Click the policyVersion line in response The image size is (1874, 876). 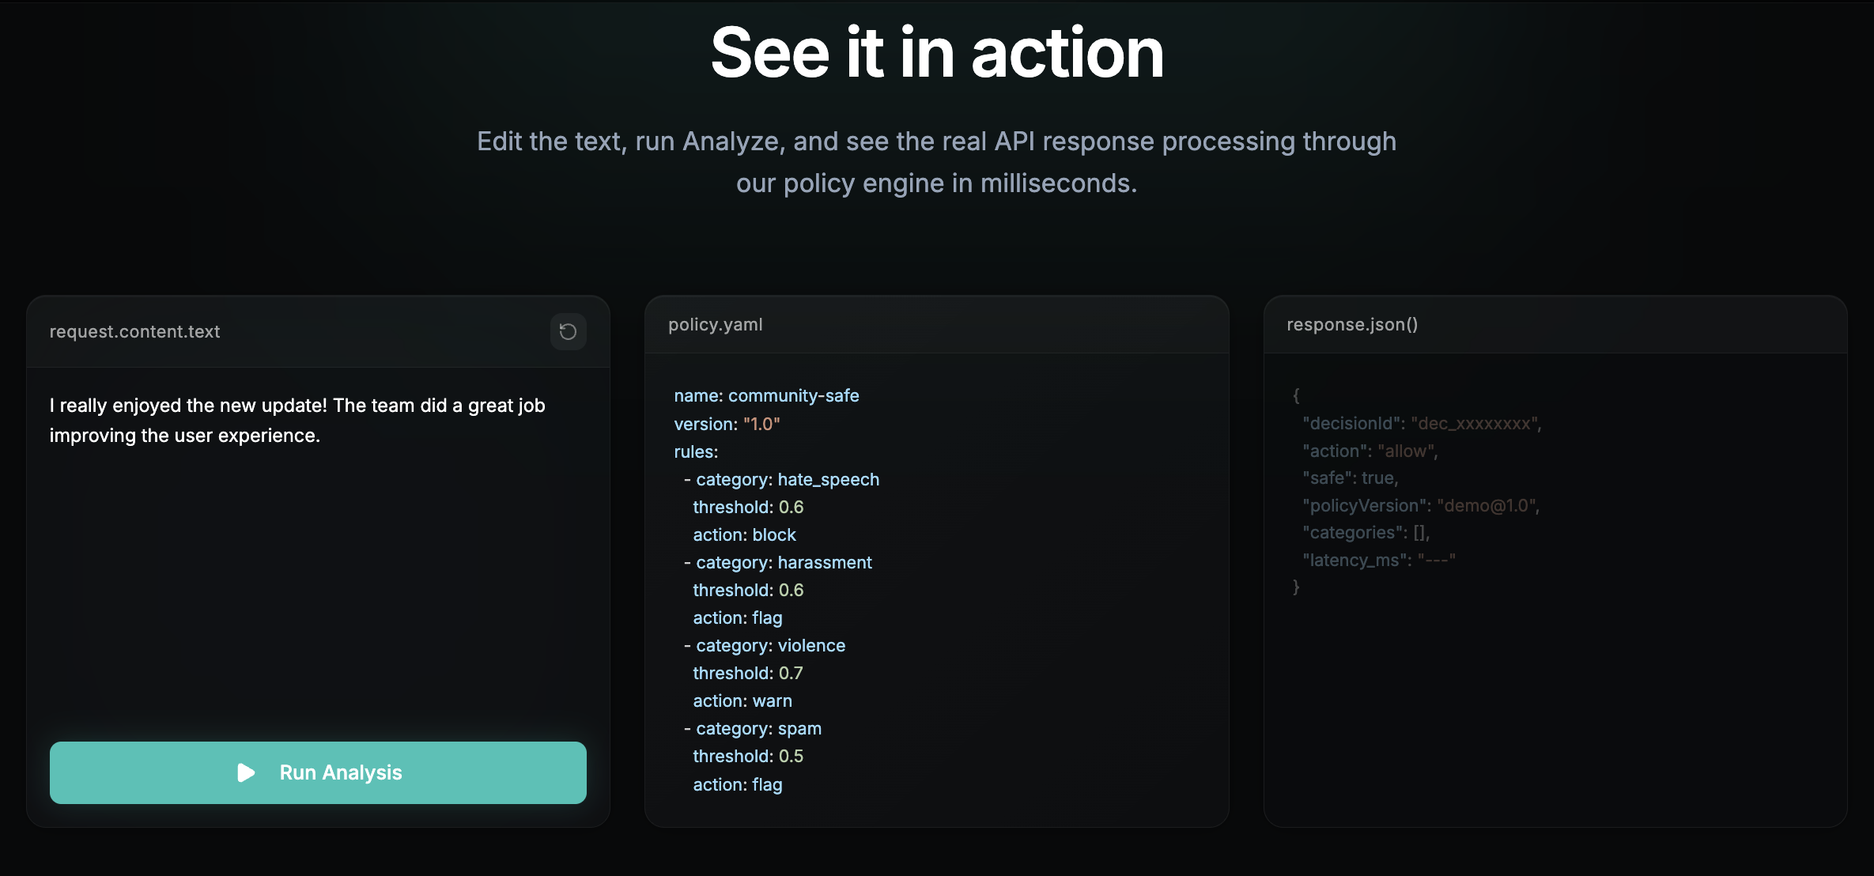[1420, 506]
